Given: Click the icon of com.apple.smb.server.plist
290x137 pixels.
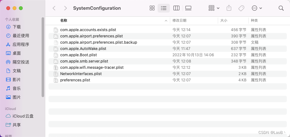Looking at the screenshot, I should click(x=56, y=61).
